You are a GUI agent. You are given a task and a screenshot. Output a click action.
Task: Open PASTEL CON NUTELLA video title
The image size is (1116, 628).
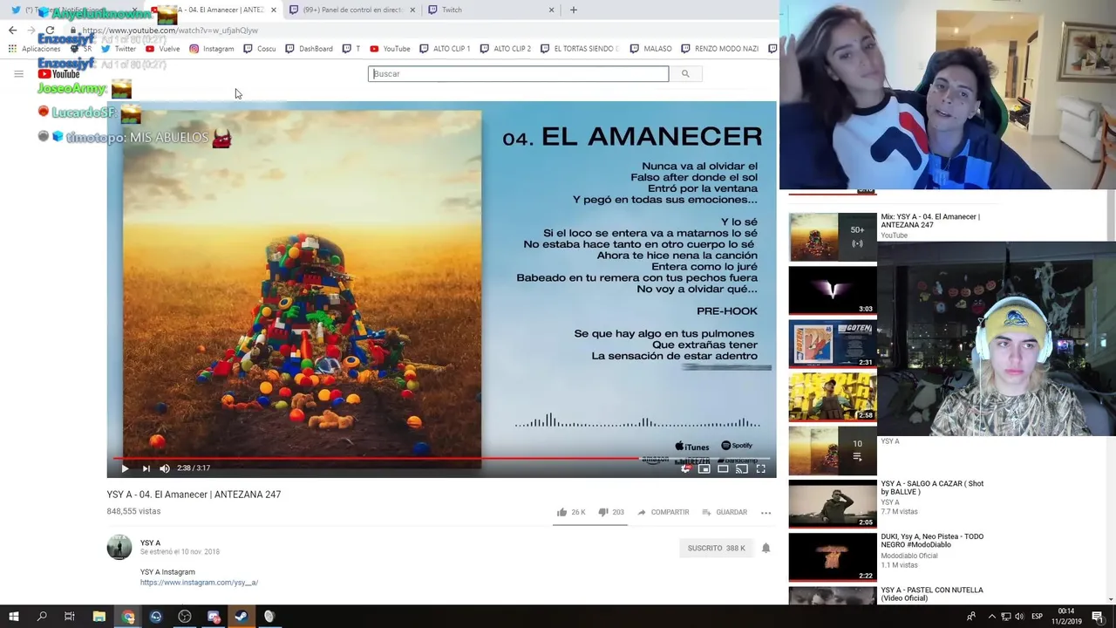(x=931, y=594)
